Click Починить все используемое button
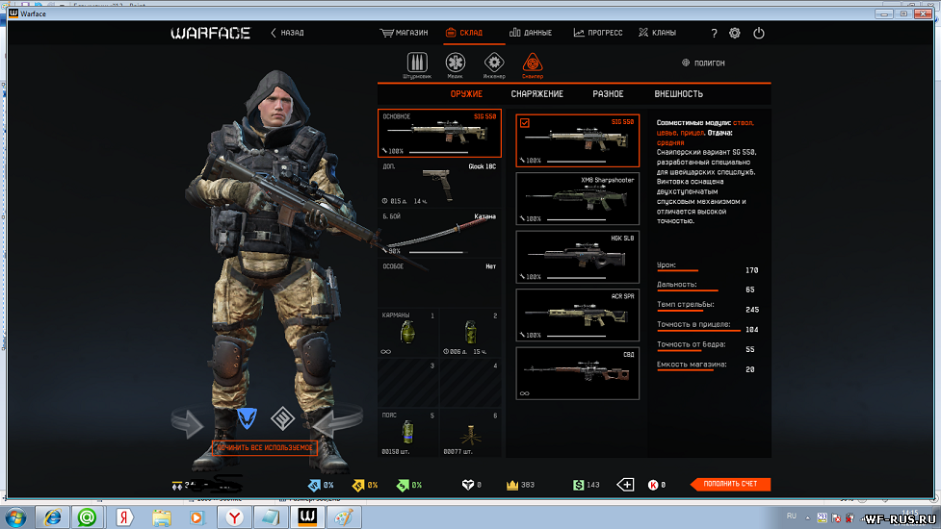 (x=265, y=447)
